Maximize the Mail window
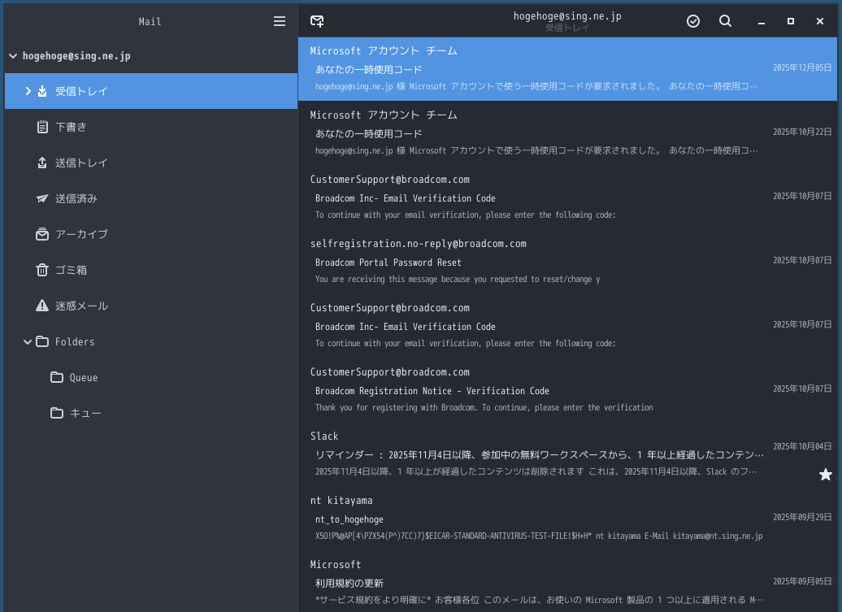842x612 pixels. (x=791, y=21)
